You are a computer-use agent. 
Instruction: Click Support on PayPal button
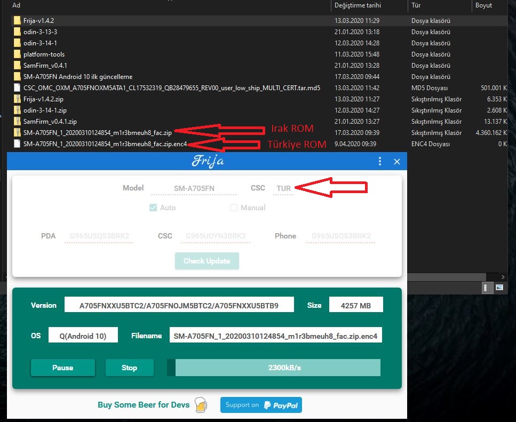pyautogui.click(x=261, y=405)
